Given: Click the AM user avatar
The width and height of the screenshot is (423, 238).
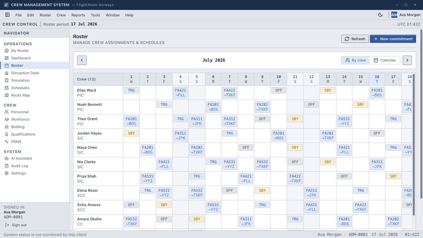Looking at the screenshot, I should [x=394, y=15].
